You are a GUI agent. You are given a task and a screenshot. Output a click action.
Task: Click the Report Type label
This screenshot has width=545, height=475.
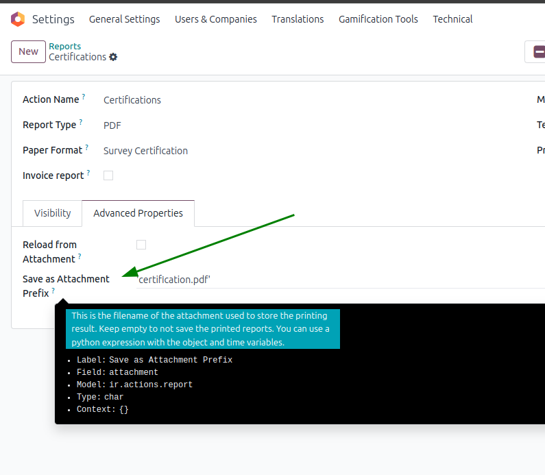coord(49,125)
